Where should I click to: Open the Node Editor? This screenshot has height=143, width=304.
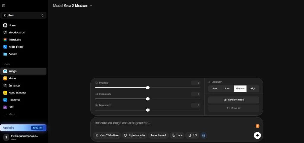[23, 47]
